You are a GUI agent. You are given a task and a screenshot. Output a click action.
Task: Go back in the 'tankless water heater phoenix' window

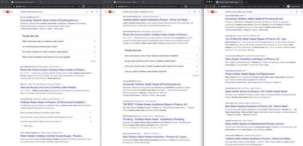coord(2,6)
